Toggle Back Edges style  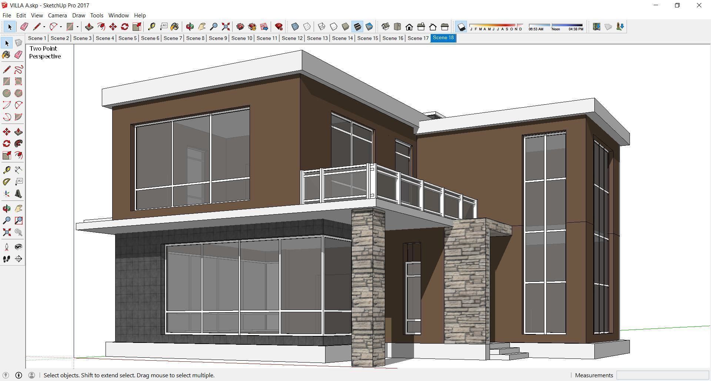pyautogui.click(x=307, y=27)
